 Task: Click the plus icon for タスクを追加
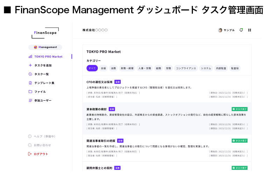pos(30,65)
